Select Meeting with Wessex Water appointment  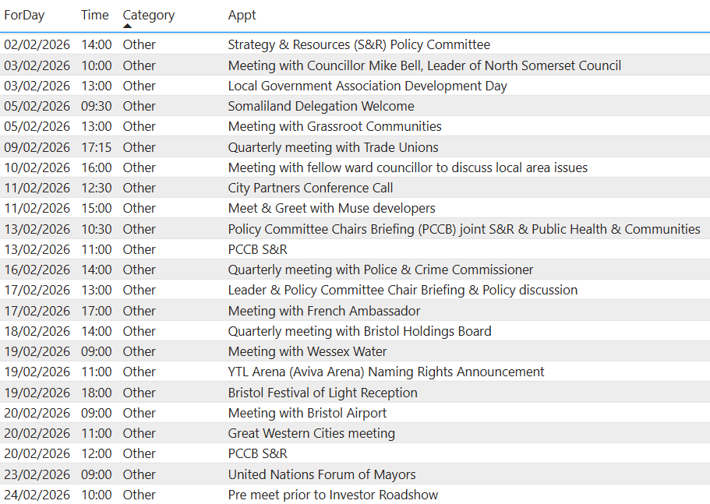(307, 351)
